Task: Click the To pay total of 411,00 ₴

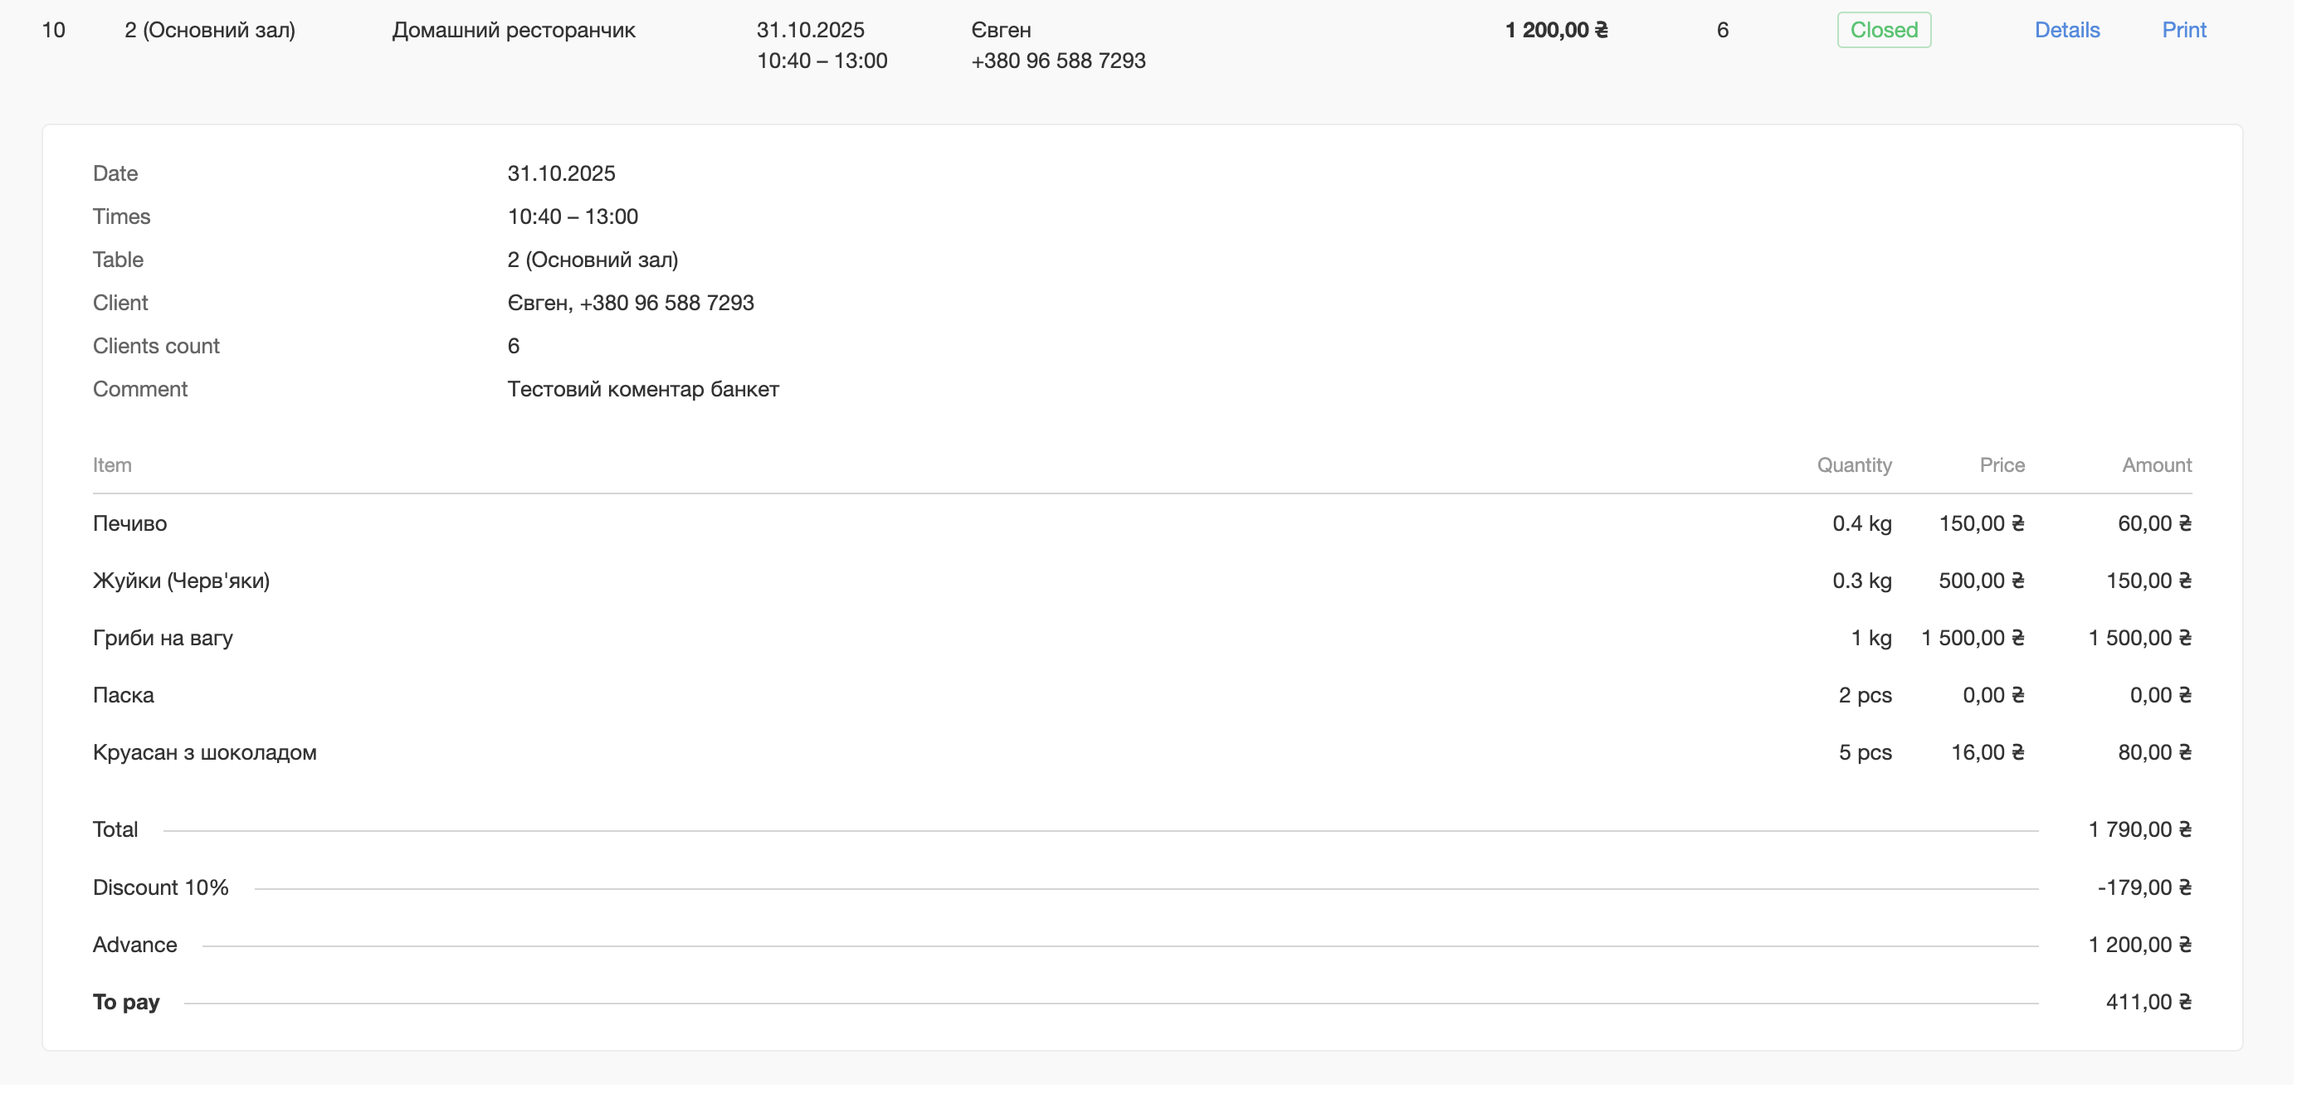Action: tap(2148, 1002)
